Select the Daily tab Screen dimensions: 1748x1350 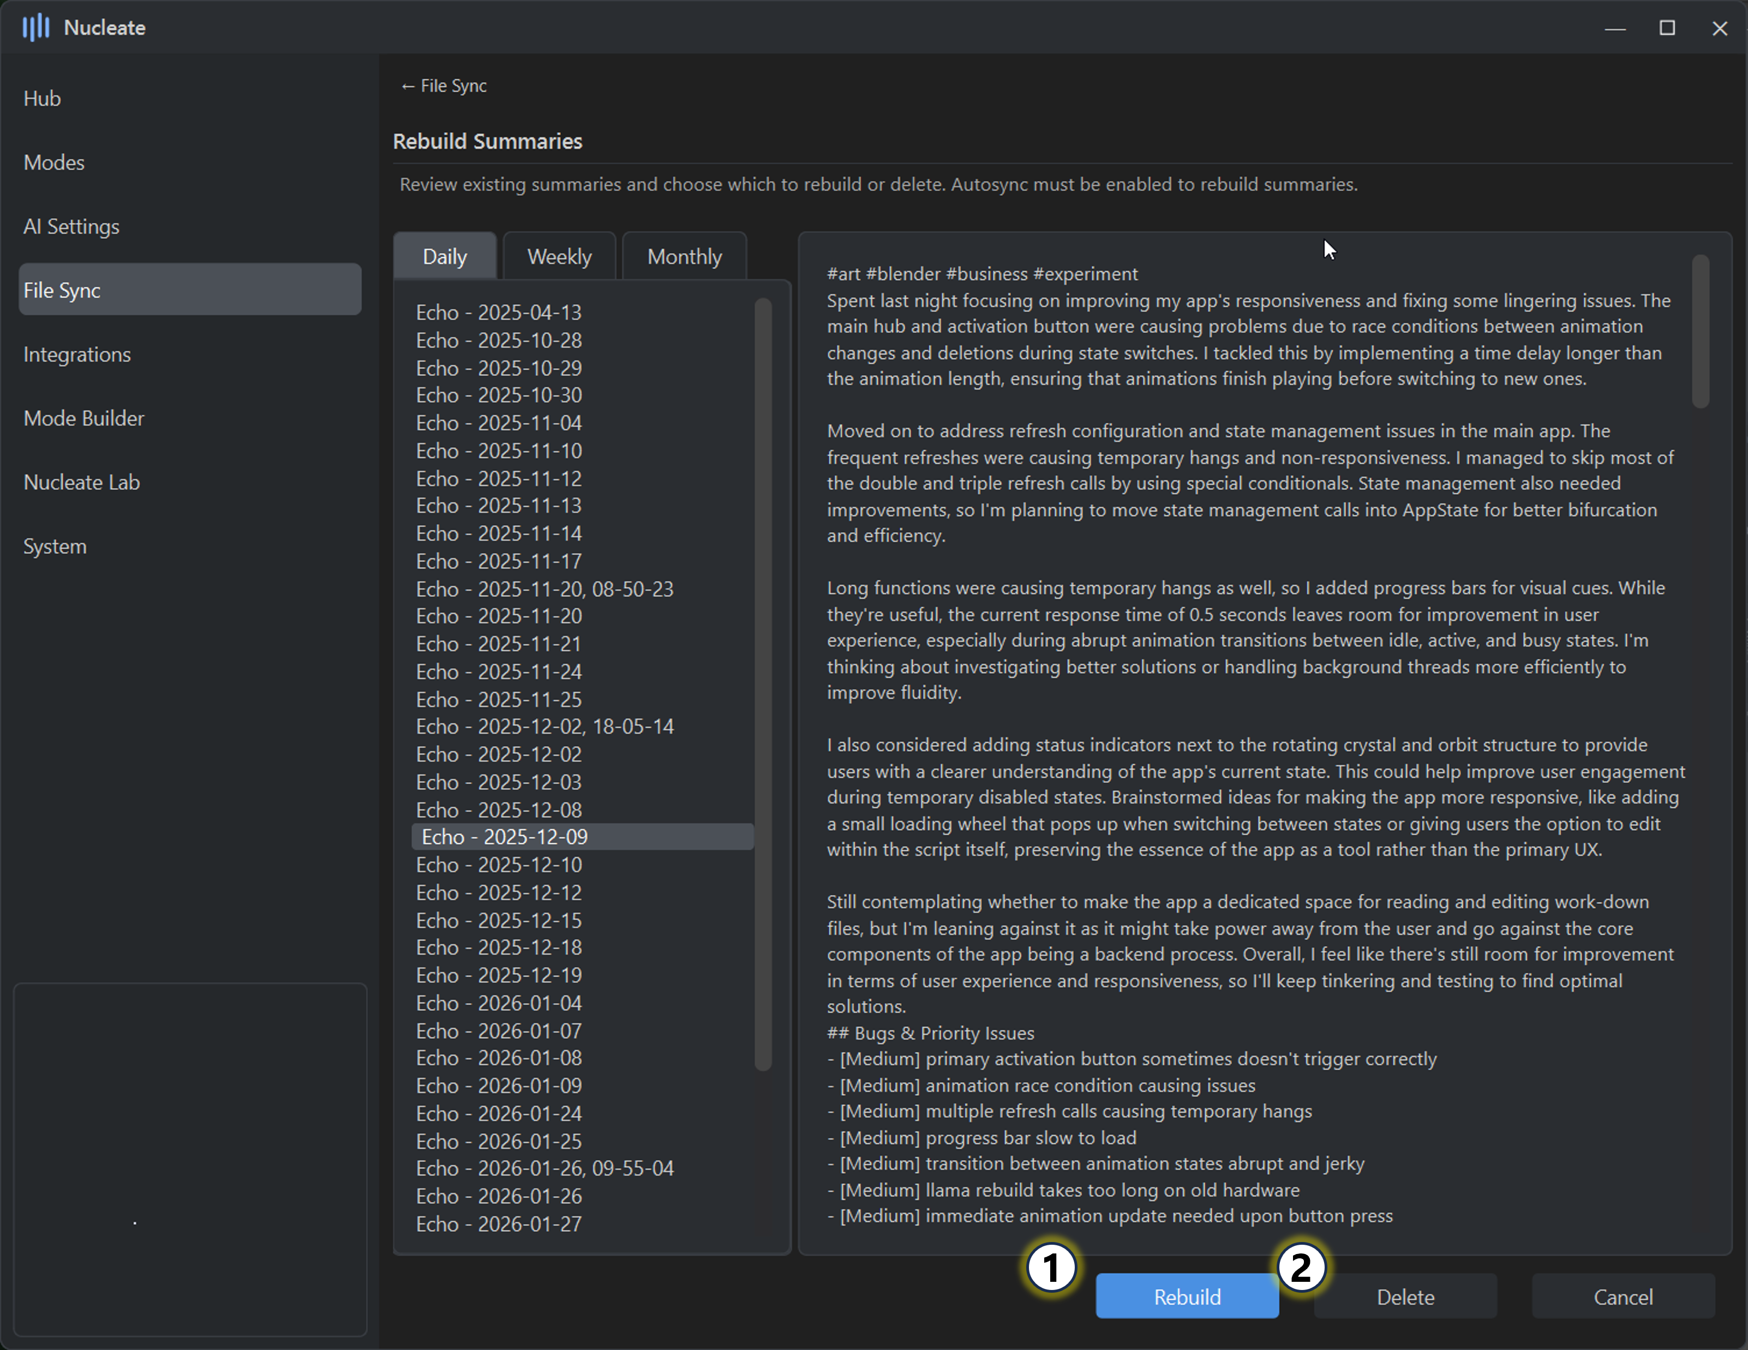[x=445, y=257]
